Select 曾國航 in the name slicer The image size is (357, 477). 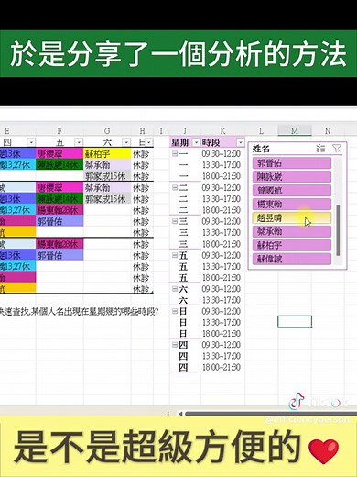point(292,191)
